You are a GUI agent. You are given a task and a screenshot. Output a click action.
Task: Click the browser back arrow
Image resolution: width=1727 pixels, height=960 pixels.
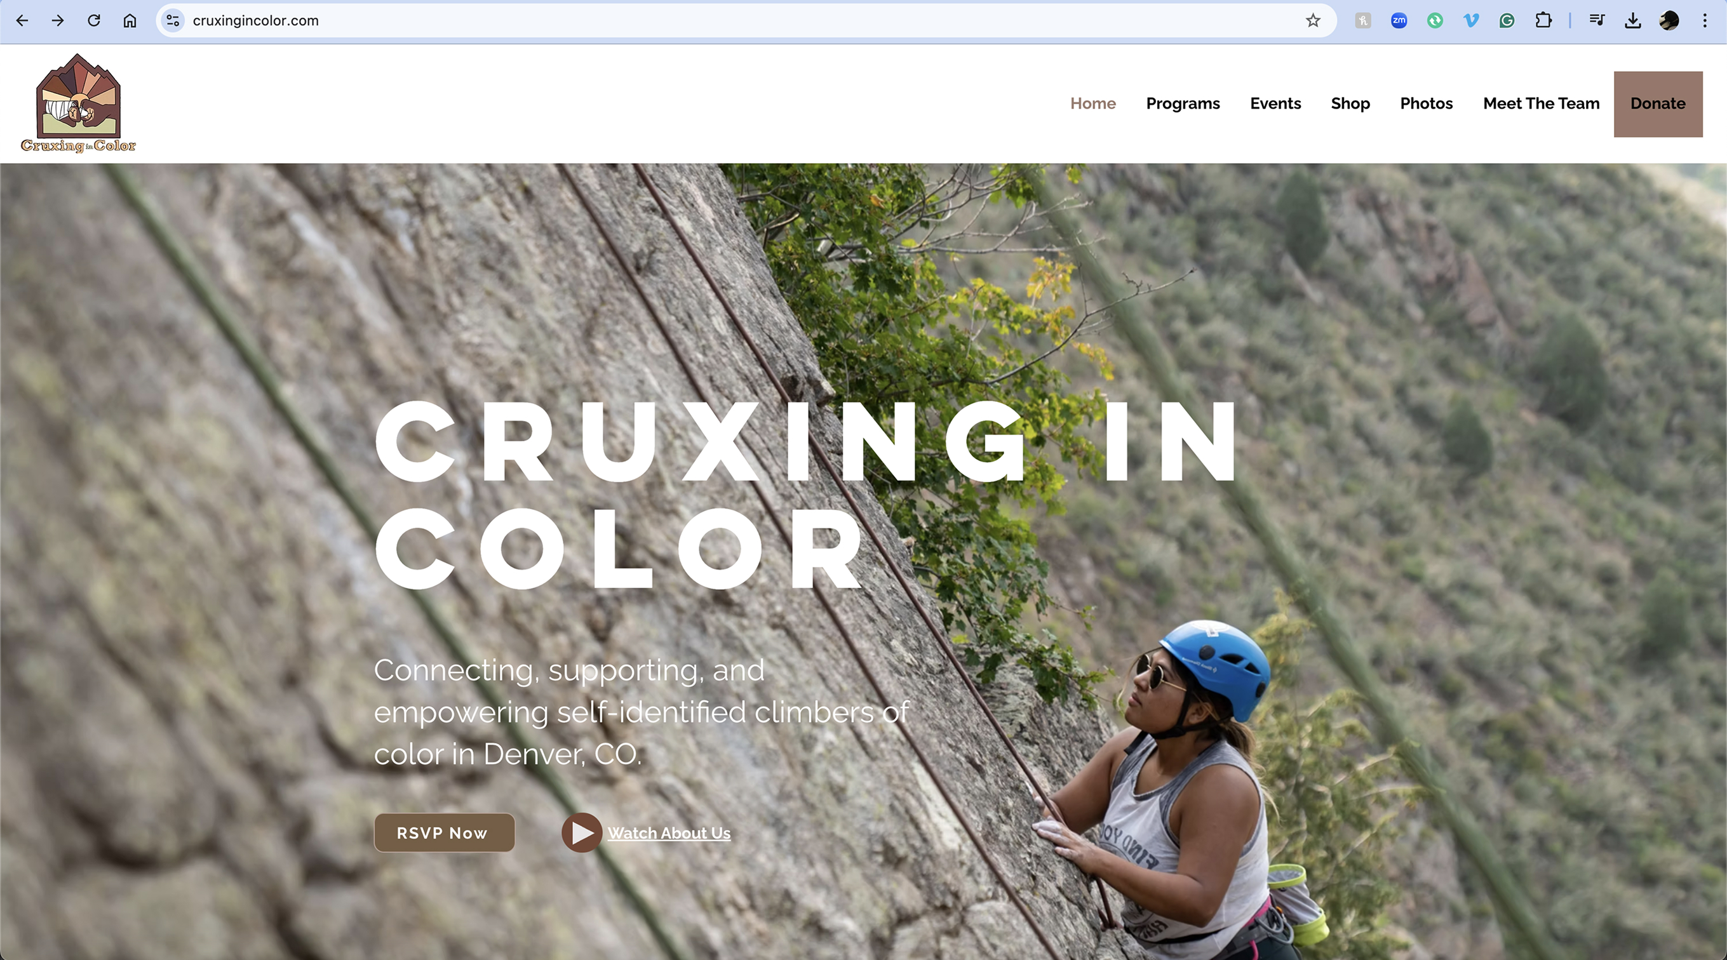point(22,21)
